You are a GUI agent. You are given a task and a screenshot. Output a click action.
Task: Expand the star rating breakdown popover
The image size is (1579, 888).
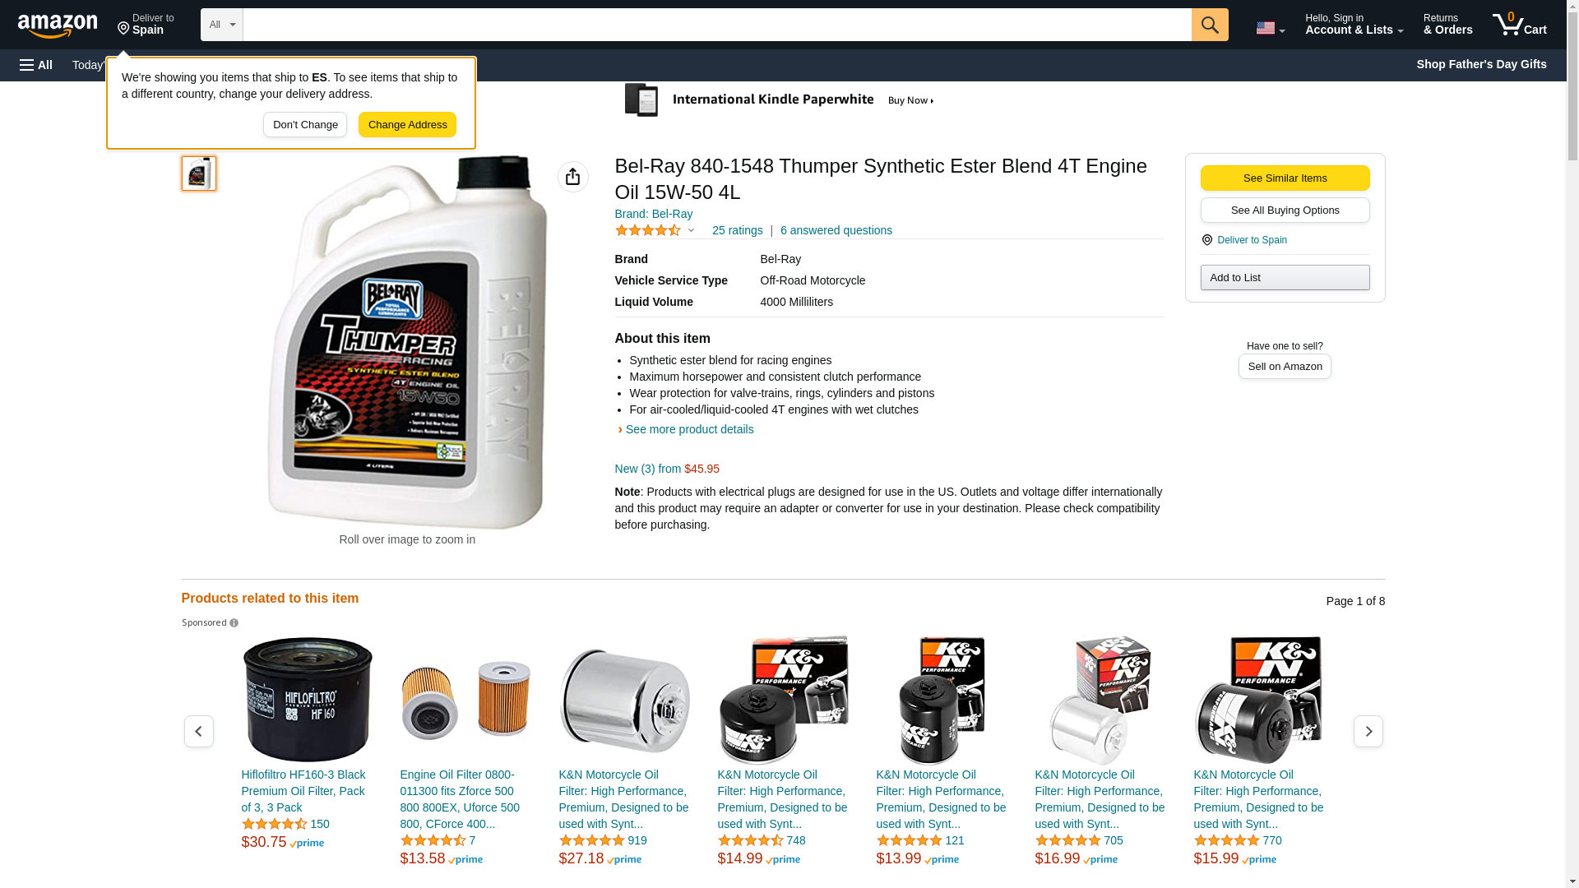(655, 231)
